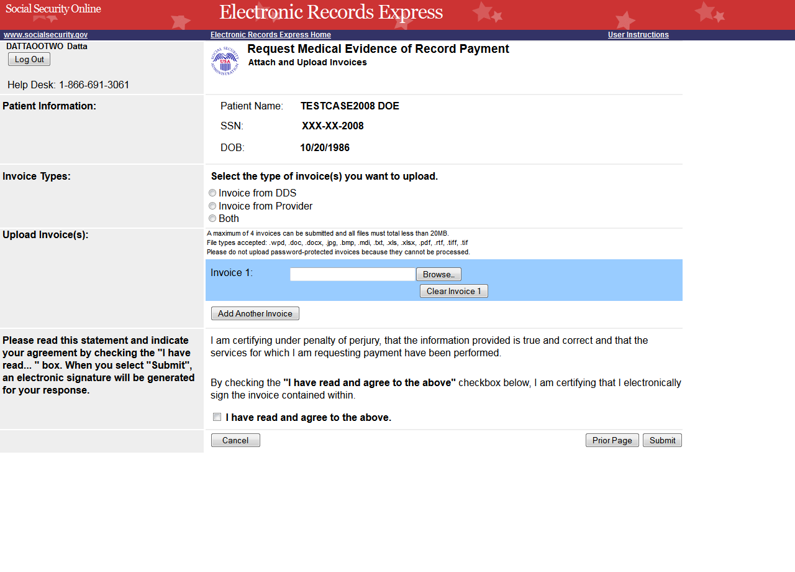Check the I have read and agree box
The width and height of the screenshot is (795, 572).
click(x=217, y=417)
